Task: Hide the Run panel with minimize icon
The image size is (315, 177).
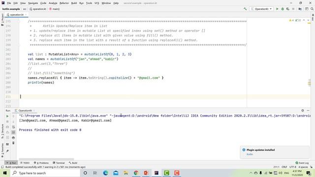Action: click(x=308, y=110)
